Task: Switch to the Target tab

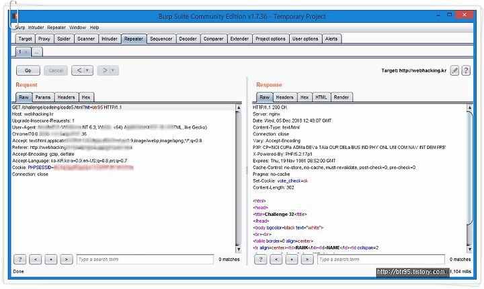Action: pyautogui.click(x=26, y=39)
